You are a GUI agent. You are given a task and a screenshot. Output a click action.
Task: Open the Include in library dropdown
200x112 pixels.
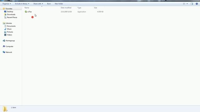click(x=22, y=4)
